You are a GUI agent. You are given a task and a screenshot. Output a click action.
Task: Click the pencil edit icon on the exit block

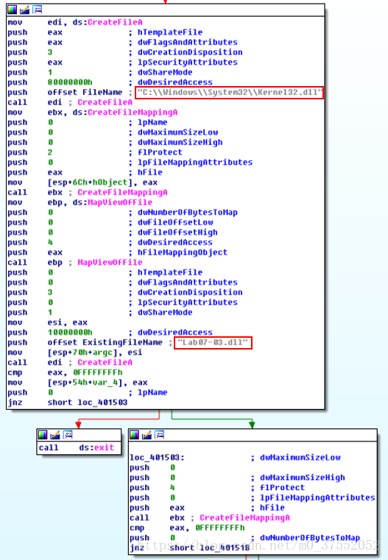(x=55, y=435)
